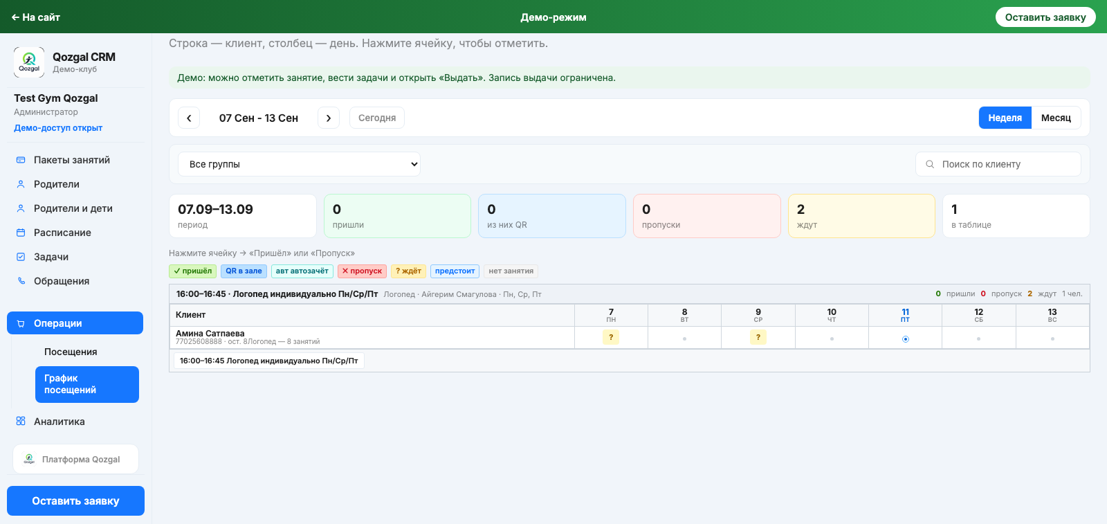Click the Операции cart icon
Image resolution: width=1107 pixels, height=524 pixels.
pyautogui.click(x=21, y=323)
